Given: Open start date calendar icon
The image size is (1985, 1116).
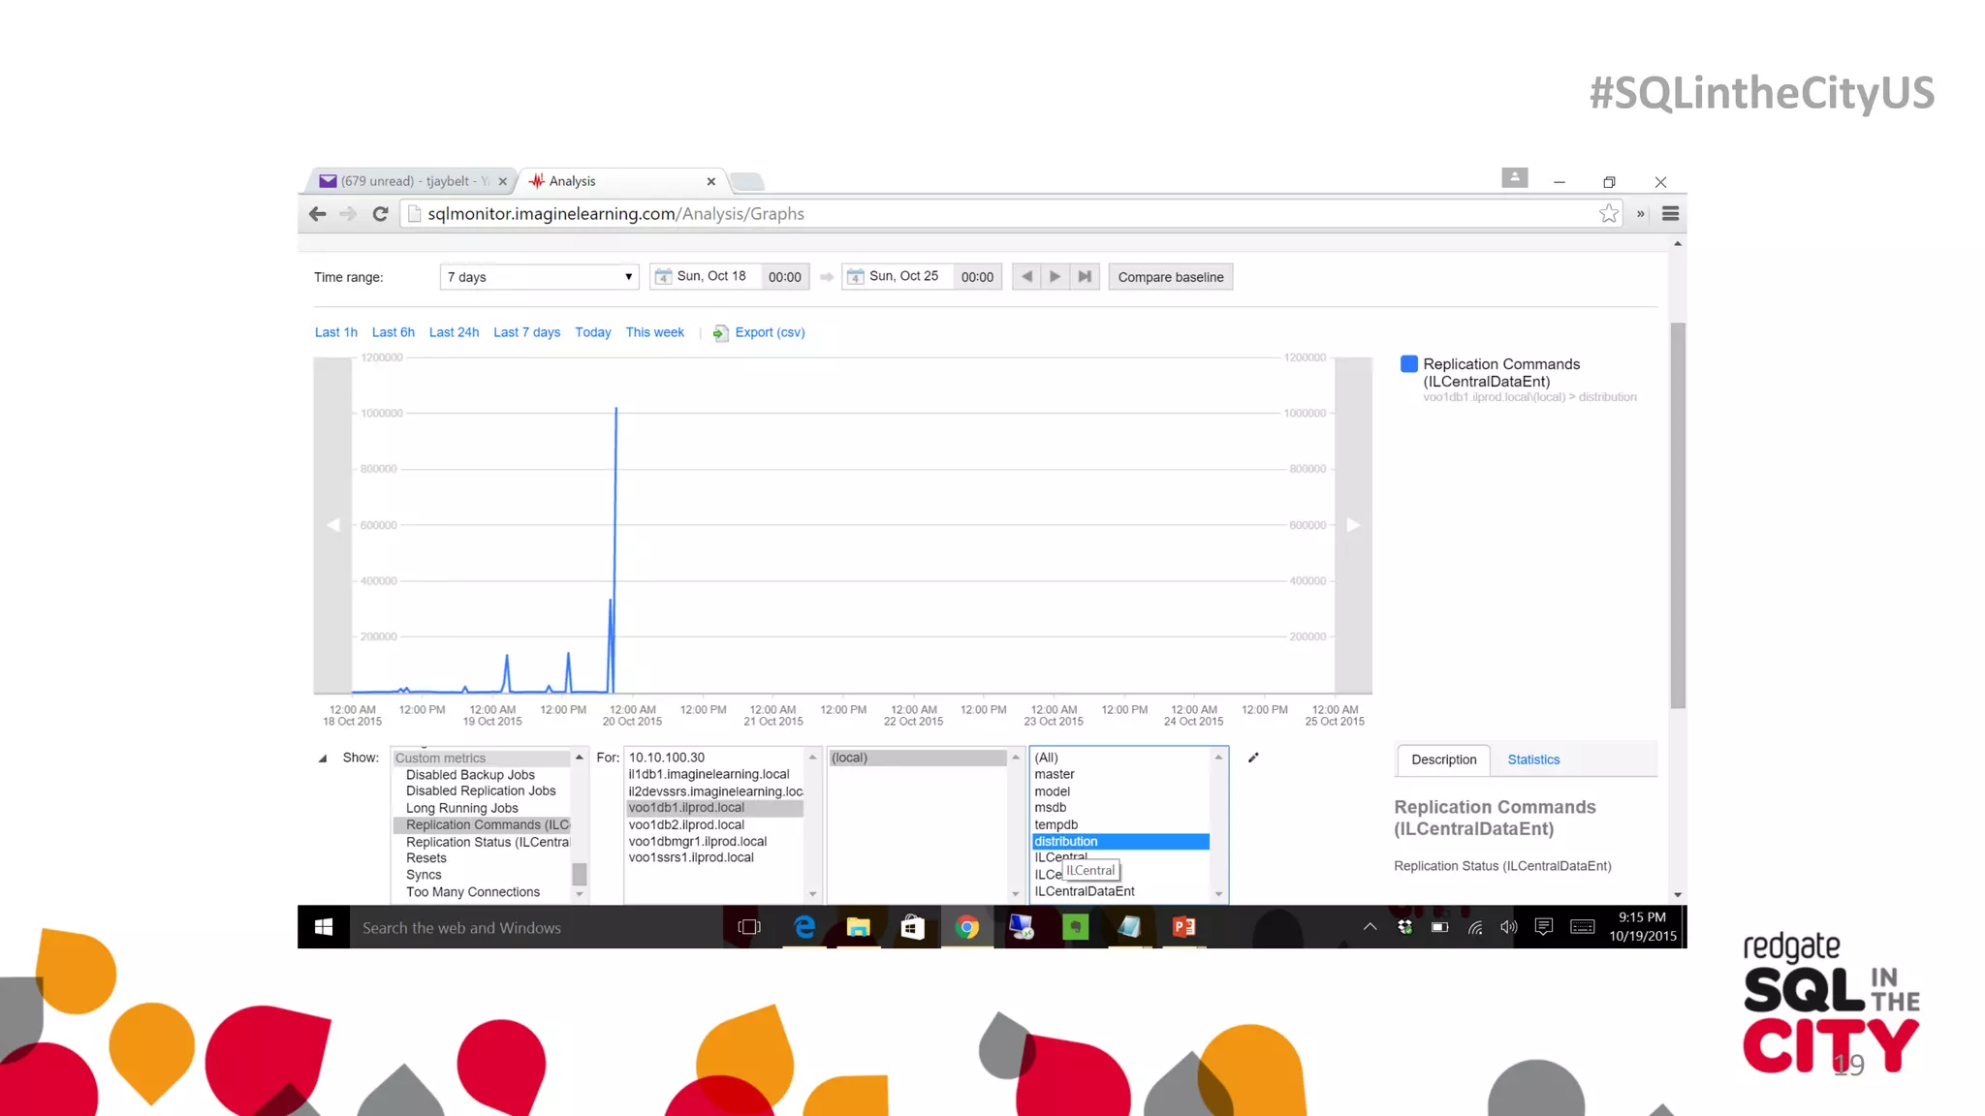Looking at the screenshot, I should point(663,277).
